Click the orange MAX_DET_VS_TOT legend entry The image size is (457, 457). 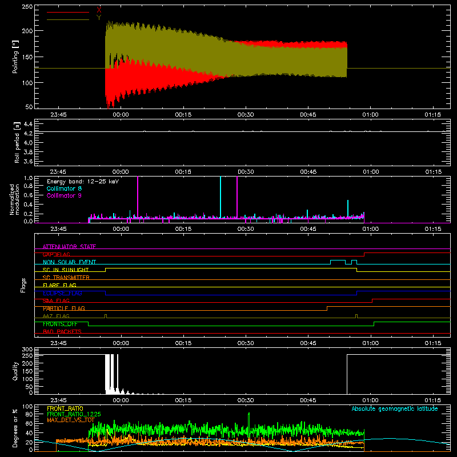click(71, 420)
